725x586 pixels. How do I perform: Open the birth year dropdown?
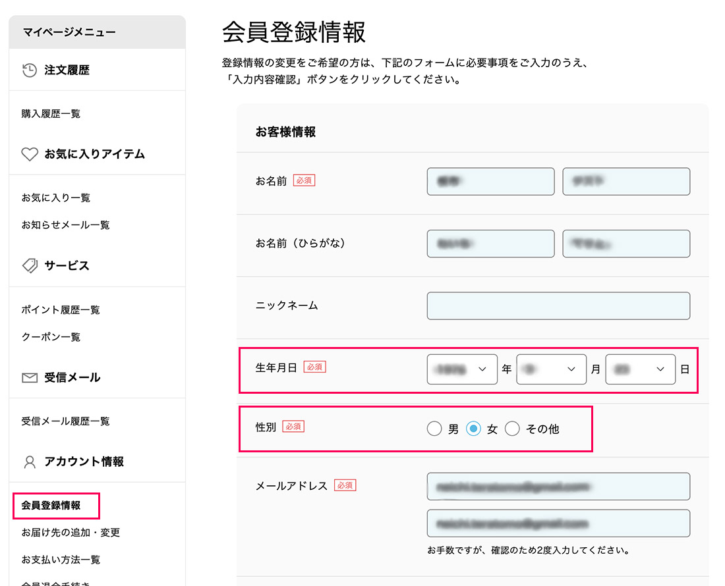coord(462,369)
